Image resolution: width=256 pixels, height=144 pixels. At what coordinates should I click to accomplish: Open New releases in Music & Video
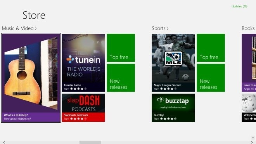coord(121,78)
